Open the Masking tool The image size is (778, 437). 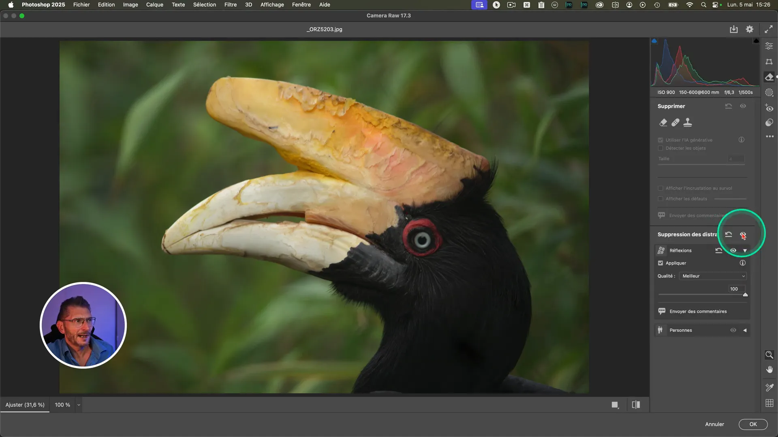tap(769, 93)
